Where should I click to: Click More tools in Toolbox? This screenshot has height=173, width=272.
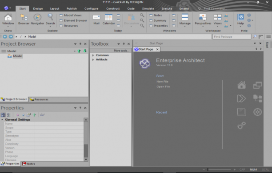121,51
